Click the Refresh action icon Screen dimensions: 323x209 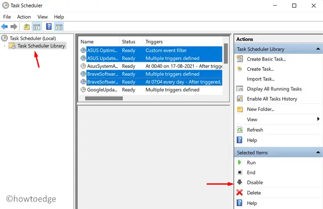(x=240, y=130)
